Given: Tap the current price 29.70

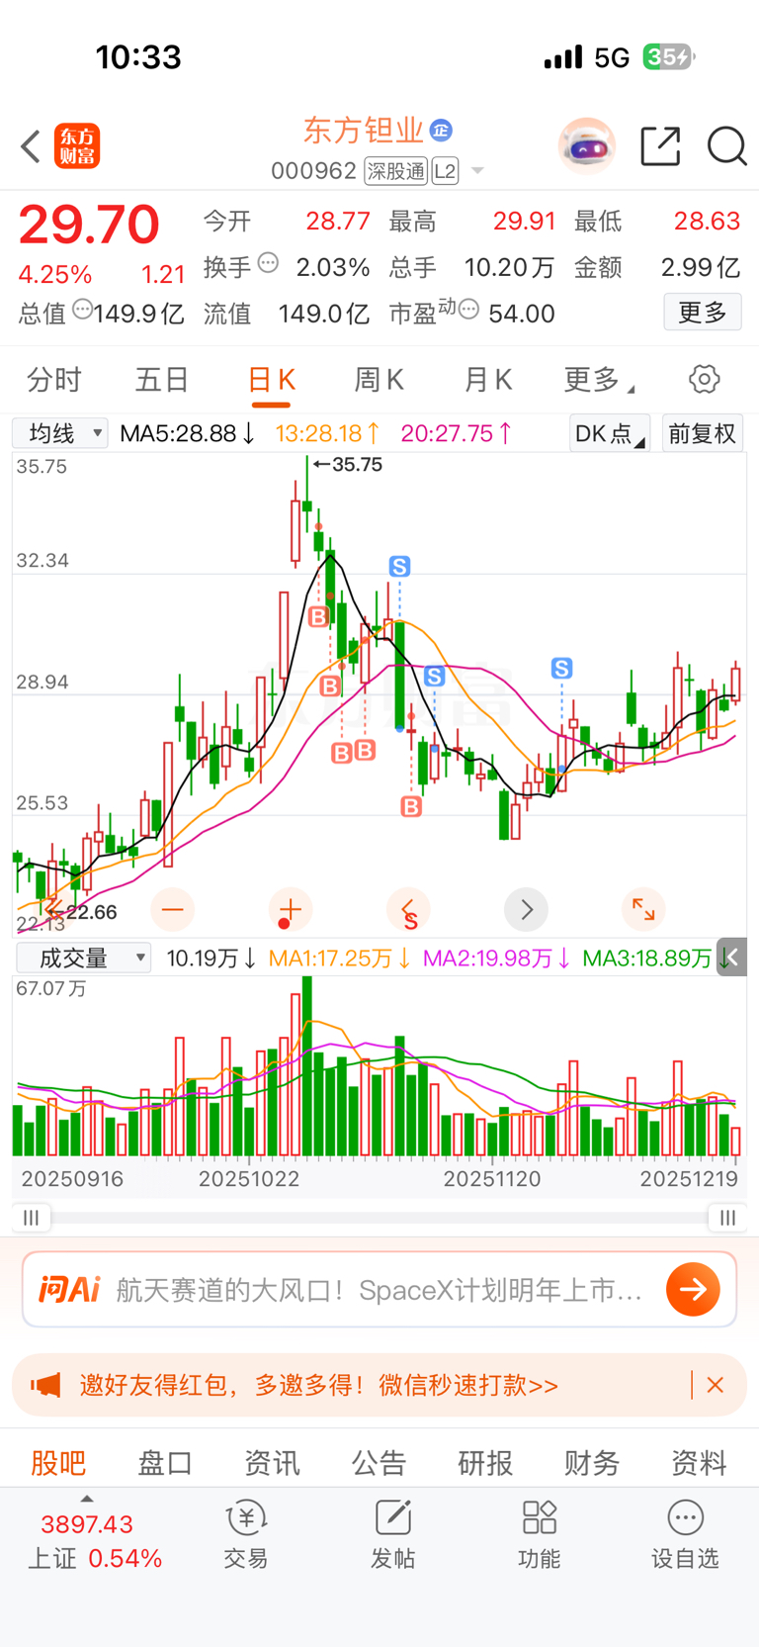Looking at the screenshot, I should pos(89,225).
